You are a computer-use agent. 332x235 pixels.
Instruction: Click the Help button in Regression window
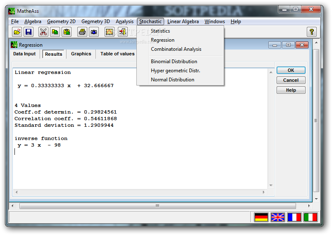point(291,90)
